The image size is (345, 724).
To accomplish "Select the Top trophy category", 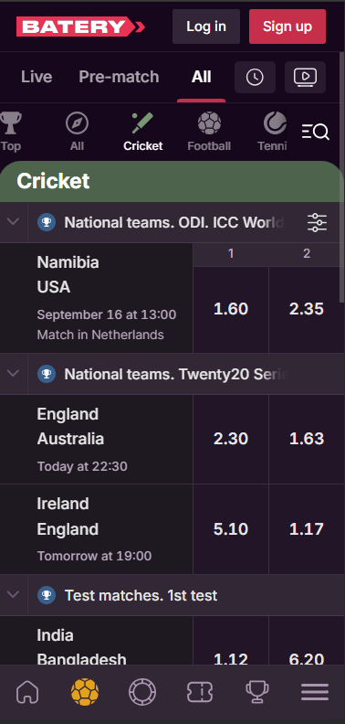I will pyautogui.click(x=11, y=132).
